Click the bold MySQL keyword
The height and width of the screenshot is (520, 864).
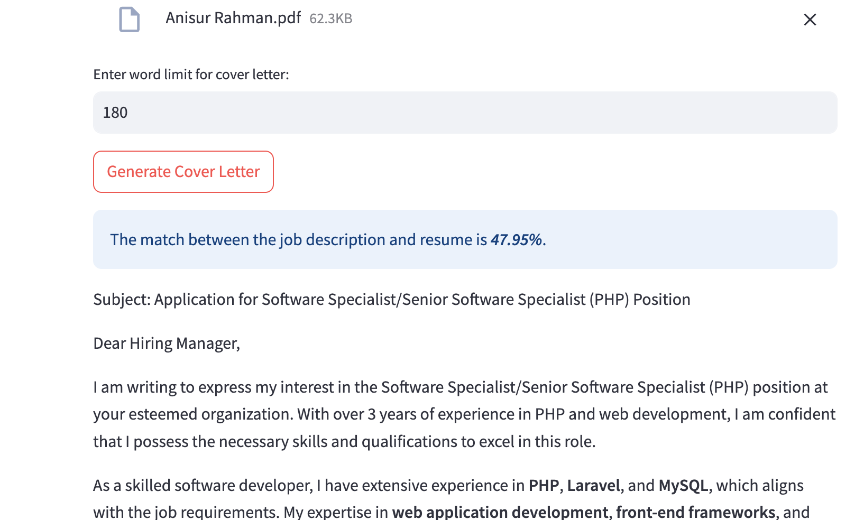click(x=683, y=486)
